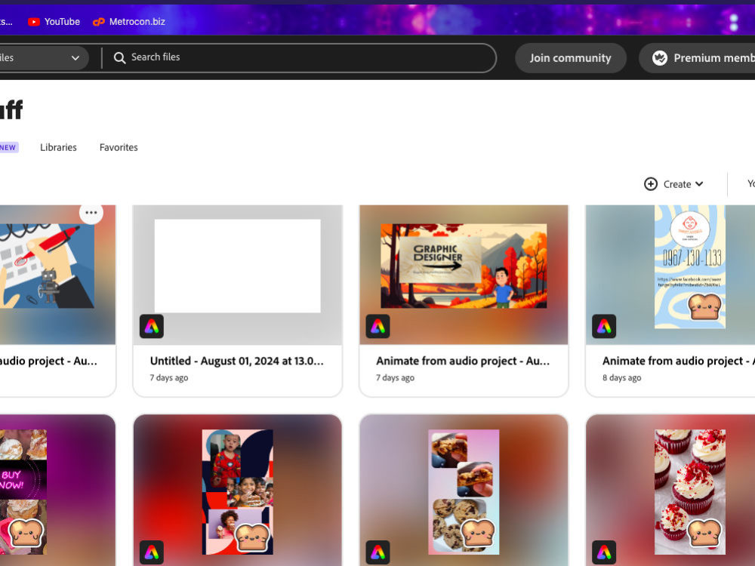Click the magnifier search icon
The width and height of the screenshot is (755, 566).
119,58
